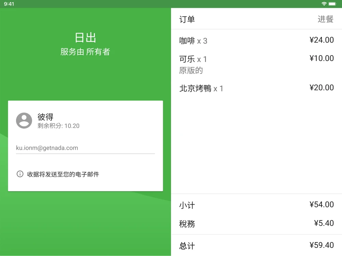Click the 服务由 所有者 subtitle
This screenshot has width=342, height=256.
pos(85,52)
